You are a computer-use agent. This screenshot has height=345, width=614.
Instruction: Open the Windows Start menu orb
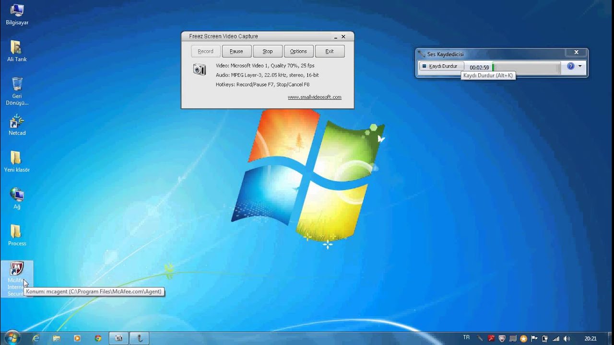click(x=12, y=338)
